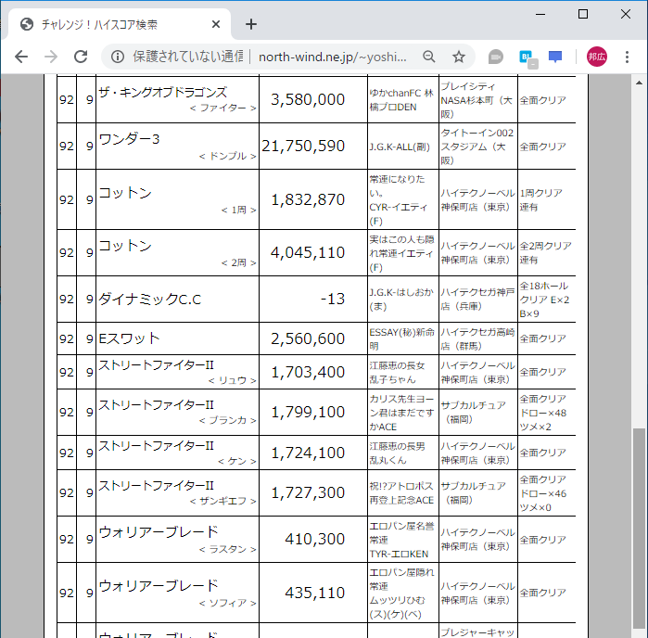Viewport: 648px width, 638px height.
Task: Select ウォリアーブレード title above ソフィア
Action: [159, 585]
